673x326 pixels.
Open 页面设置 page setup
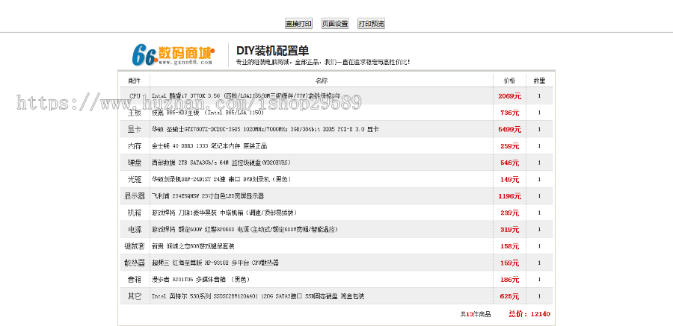(335, 24)
